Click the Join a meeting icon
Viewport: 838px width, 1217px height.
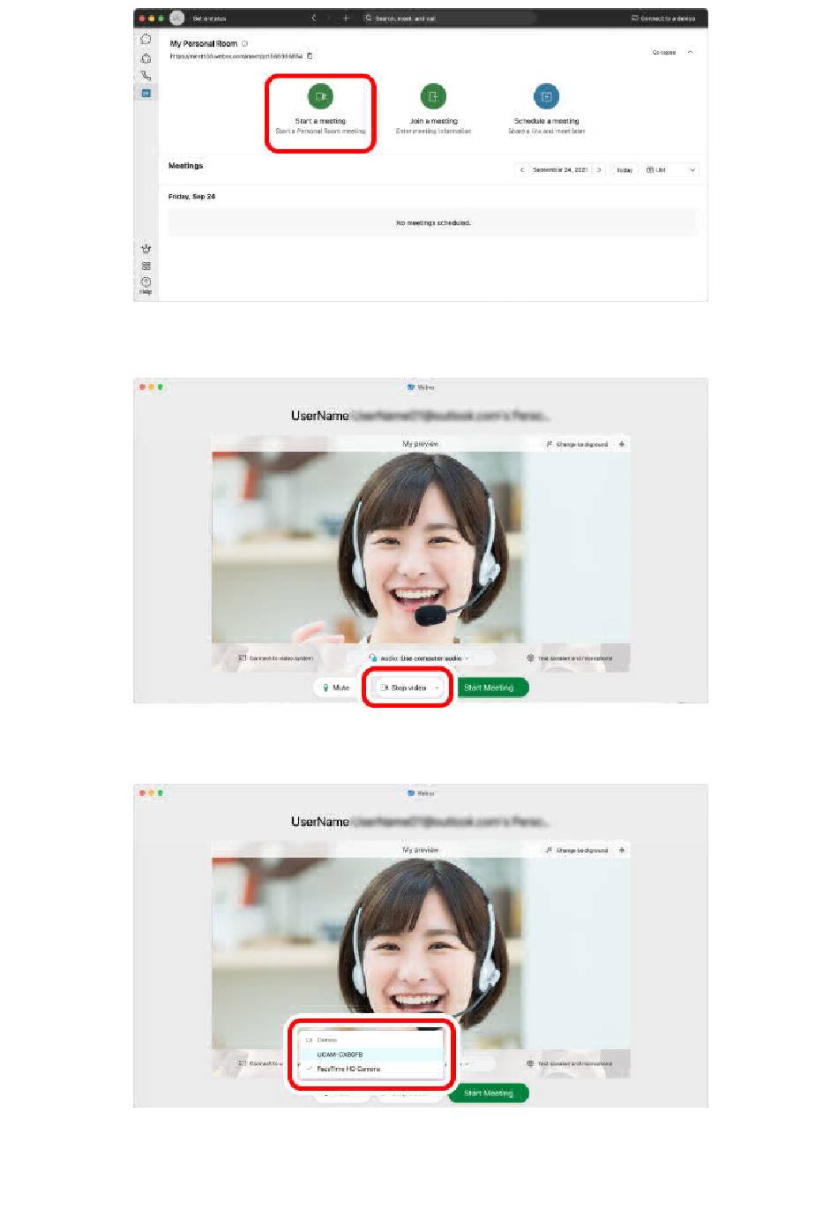433,96
